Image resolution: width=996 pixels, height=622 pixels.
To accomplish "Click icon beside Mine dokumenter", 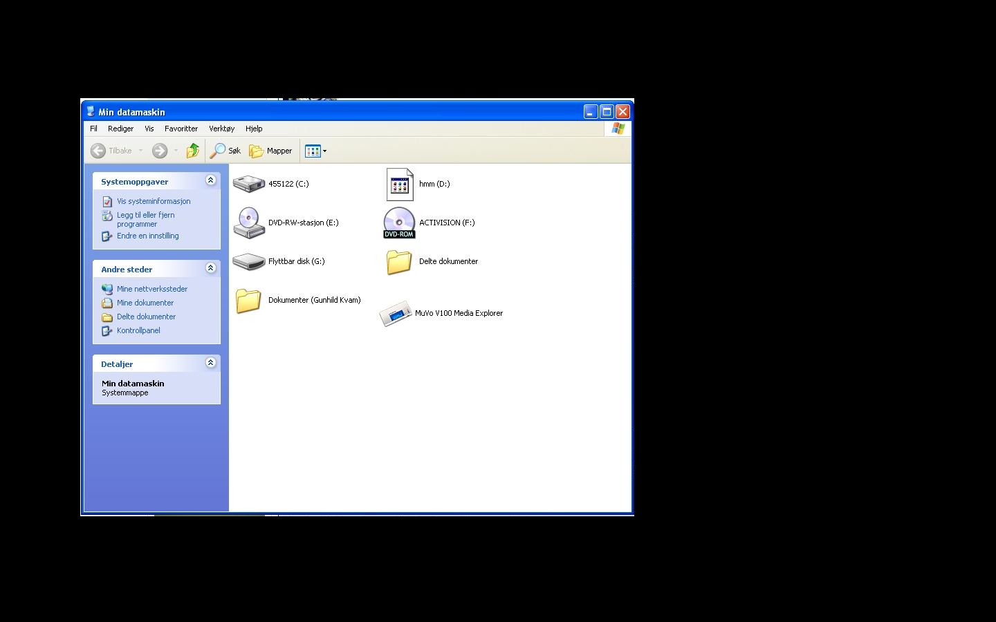I will click(x=107, y=303).
